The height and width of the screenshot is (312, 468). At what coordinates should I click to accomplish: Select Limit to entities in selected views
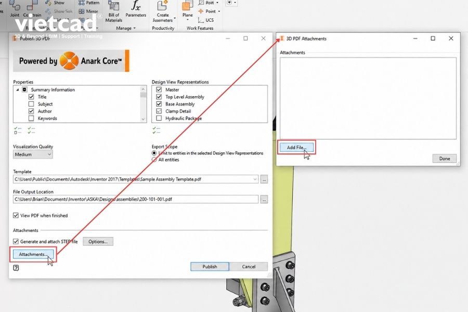pos(154,153)
